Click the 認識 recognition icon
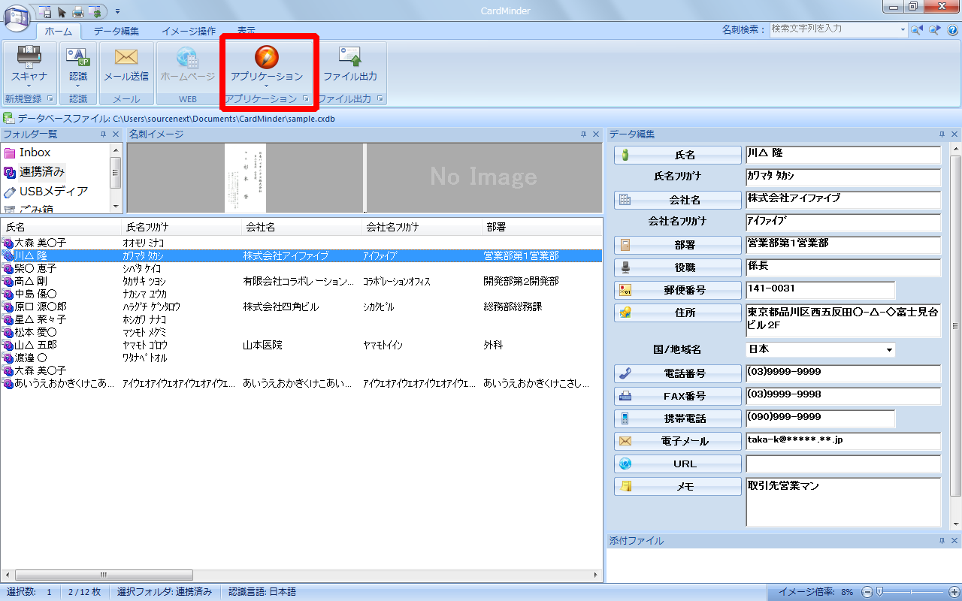 point(78,56)
